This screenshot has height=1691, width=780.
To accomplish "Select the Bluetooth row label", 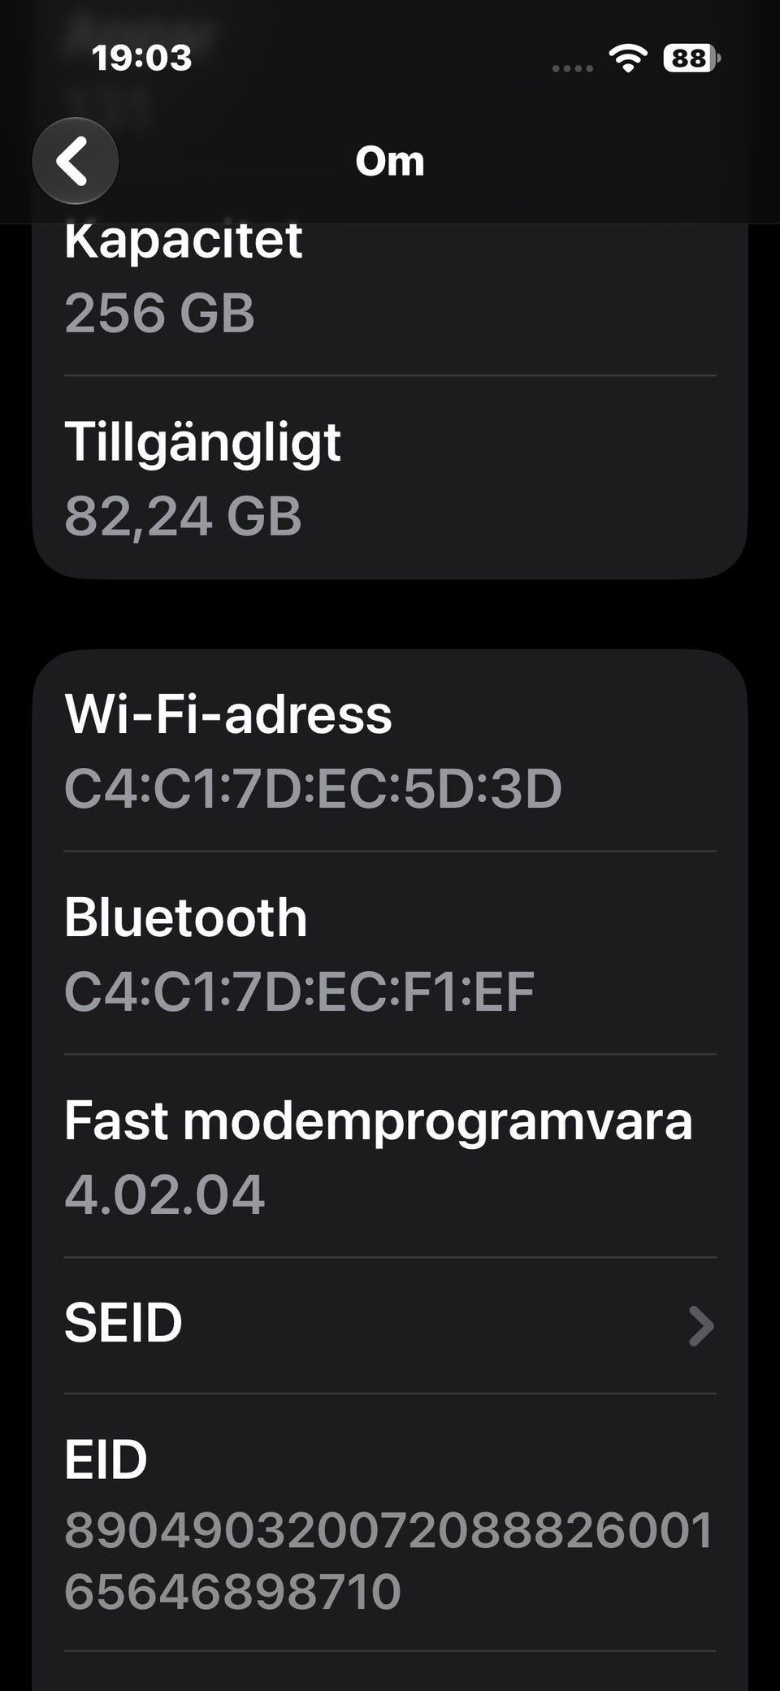I will click(185, 917).
